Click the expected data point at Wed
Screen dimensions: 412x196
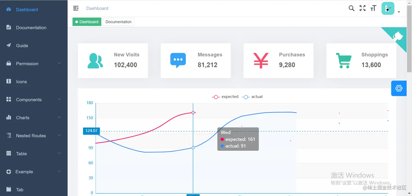(x=193, y=112)
